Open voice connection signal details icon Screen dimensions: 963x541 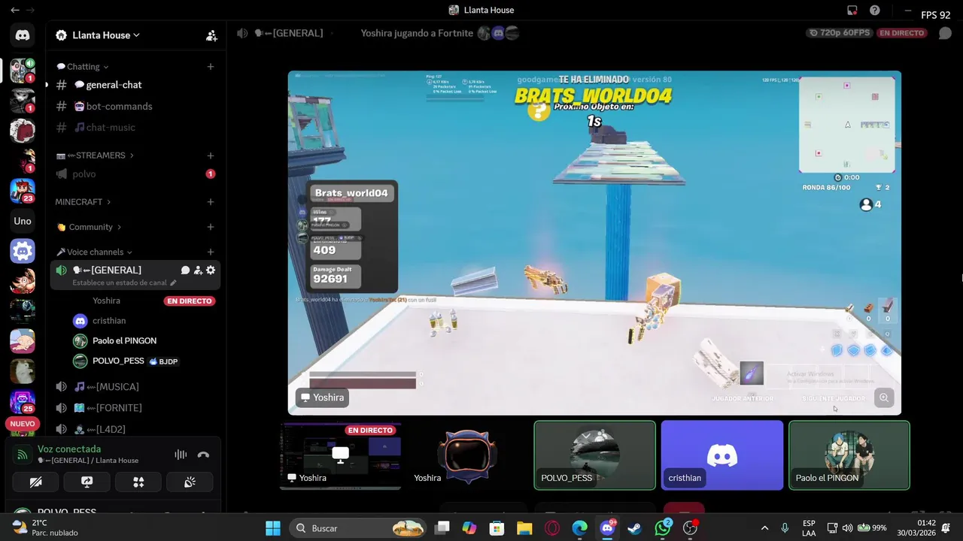pos(23,455)
